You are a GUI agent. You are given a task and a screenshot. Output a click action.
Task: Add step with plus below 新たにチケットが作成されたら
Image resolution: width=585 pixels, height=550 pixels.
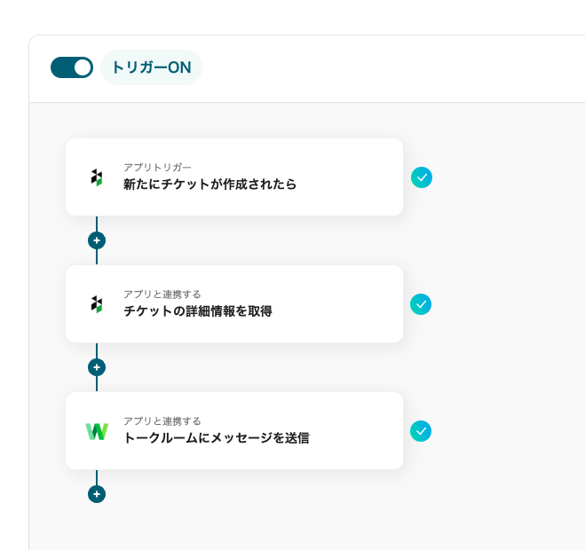[97, 240]
